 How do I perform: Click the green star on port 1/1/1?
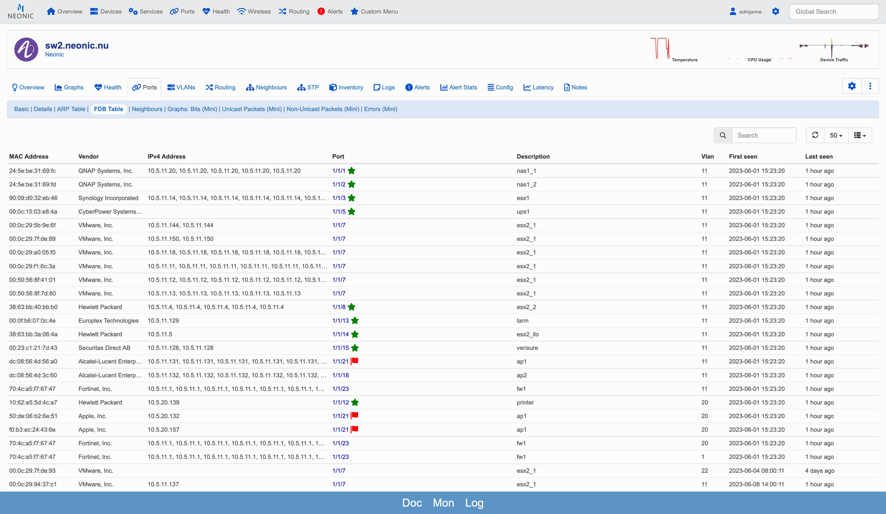pos(352,171)
